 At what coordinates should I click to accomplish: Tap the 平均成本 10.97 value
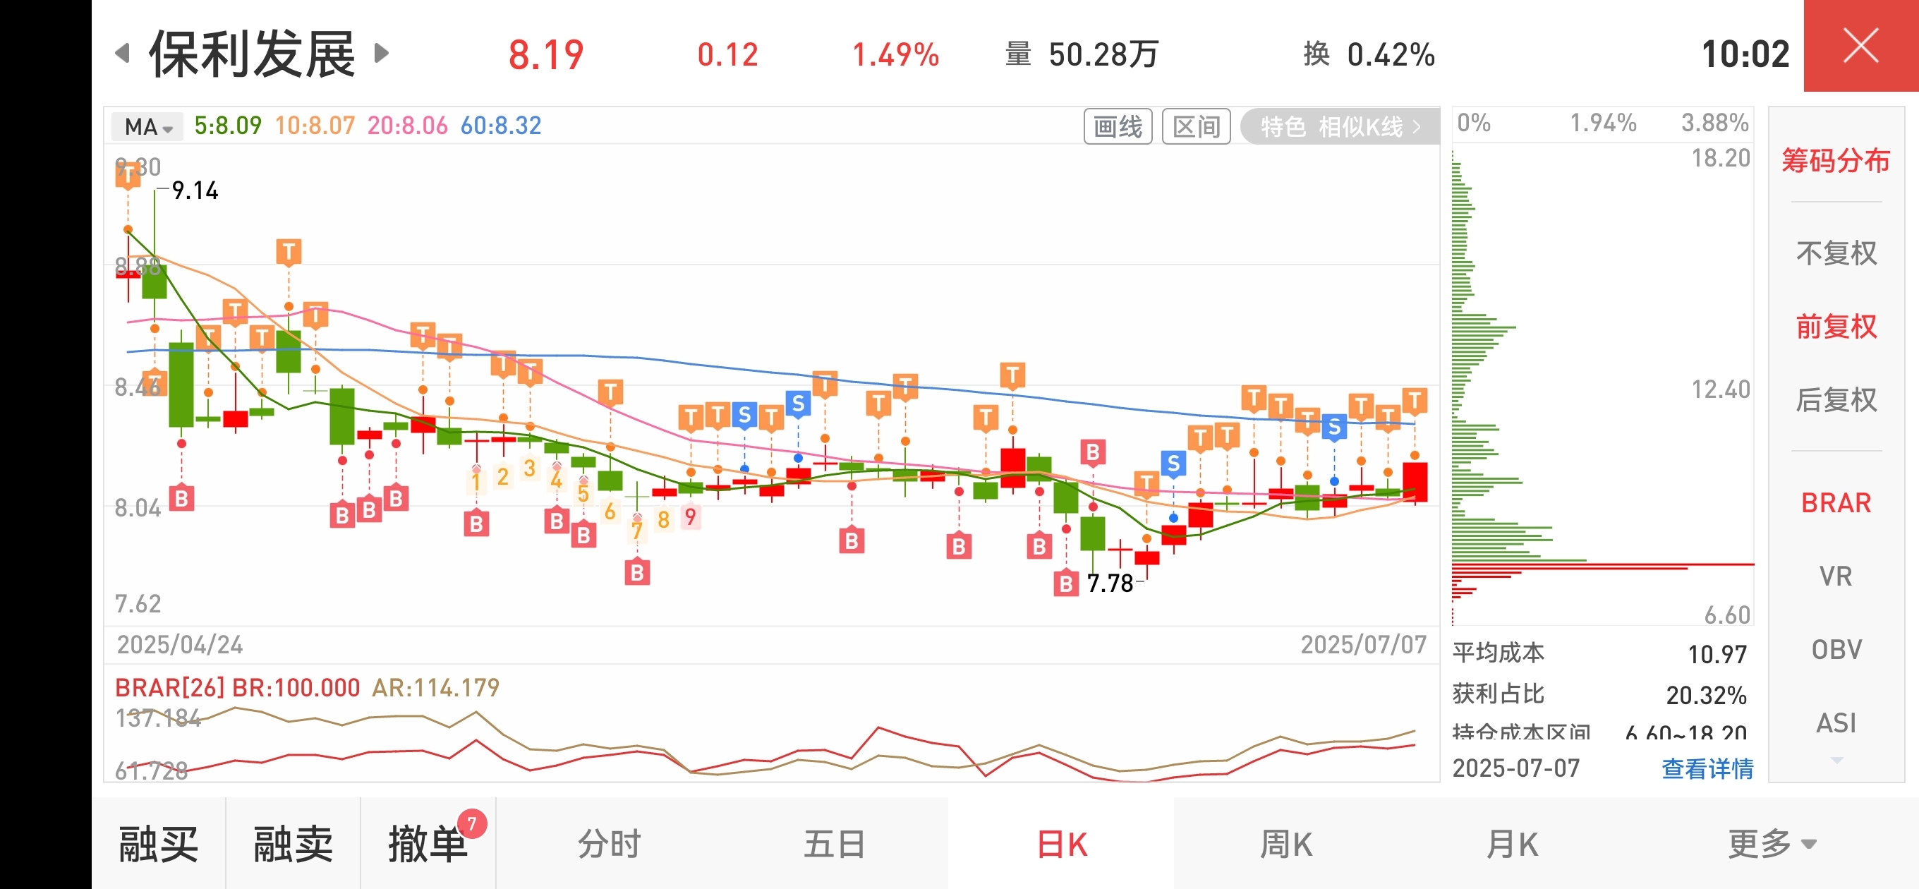[1717, 654]
